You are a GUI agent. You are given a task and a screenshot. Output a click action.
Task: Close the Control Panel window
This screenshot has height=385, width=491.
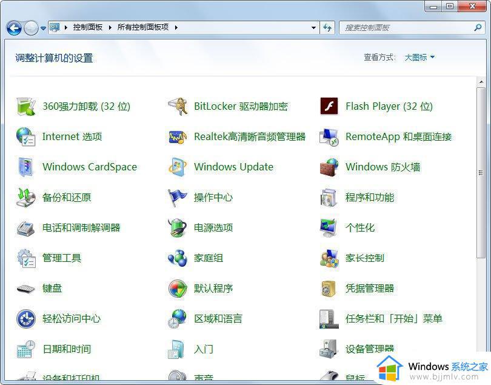pyautogui.click(x=473, y=6)
